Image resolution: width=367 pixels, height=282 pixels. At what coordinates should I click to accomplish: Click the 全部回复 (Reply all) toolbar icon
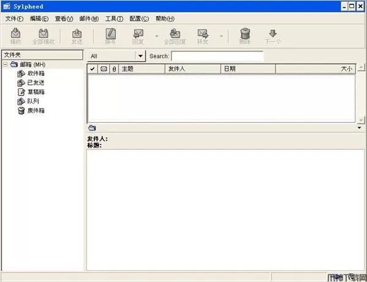175,36
